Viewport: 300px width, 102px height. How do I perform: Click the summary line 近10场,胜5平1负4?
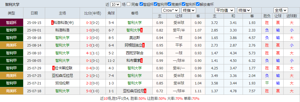[x=114, y=99]
